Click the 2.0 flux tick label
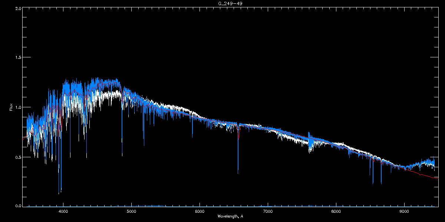Image resolution: width=445 pixels, height=222 pixels. click(x=18, y=8)
